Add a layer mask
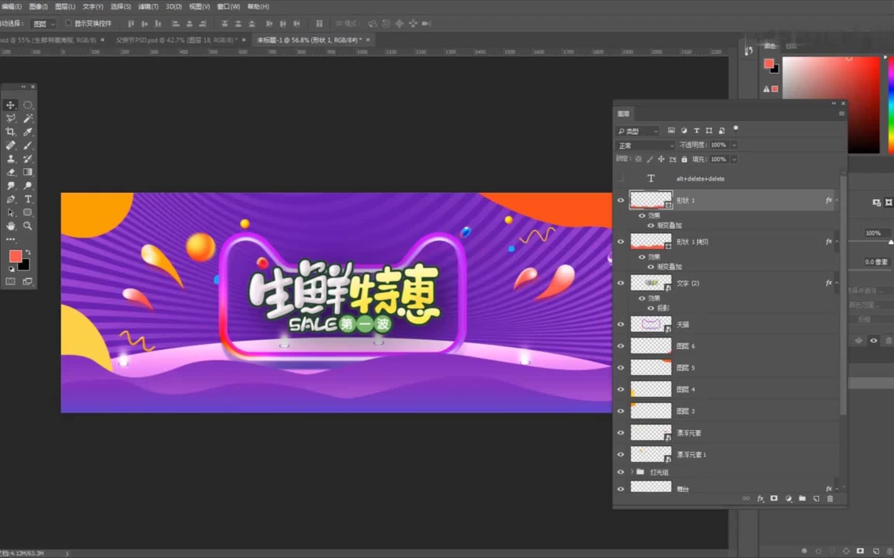This screenshot has width=894, height=558. point(774,499)
